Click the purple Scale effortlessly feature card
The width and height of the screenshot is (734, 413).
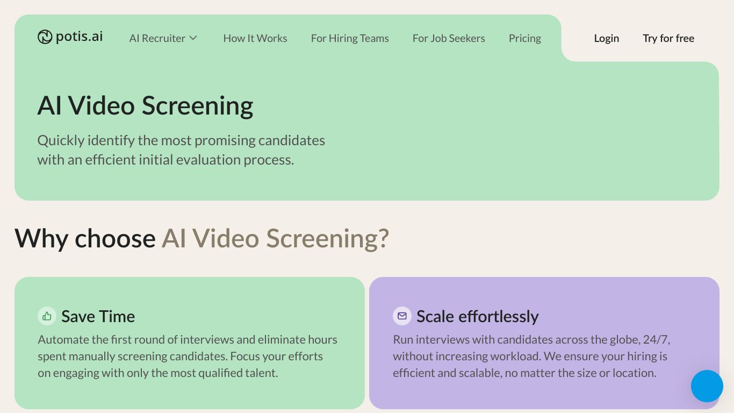(544, 343)
